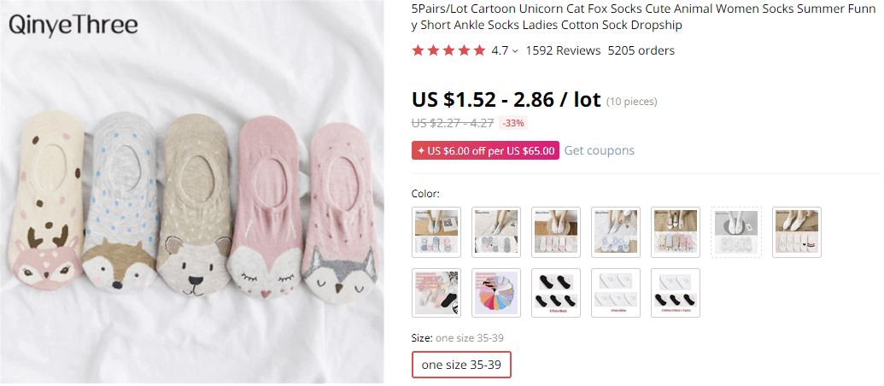Open the 1592 Reviews link
Screen dimensions: 884x386
(563, 50)
